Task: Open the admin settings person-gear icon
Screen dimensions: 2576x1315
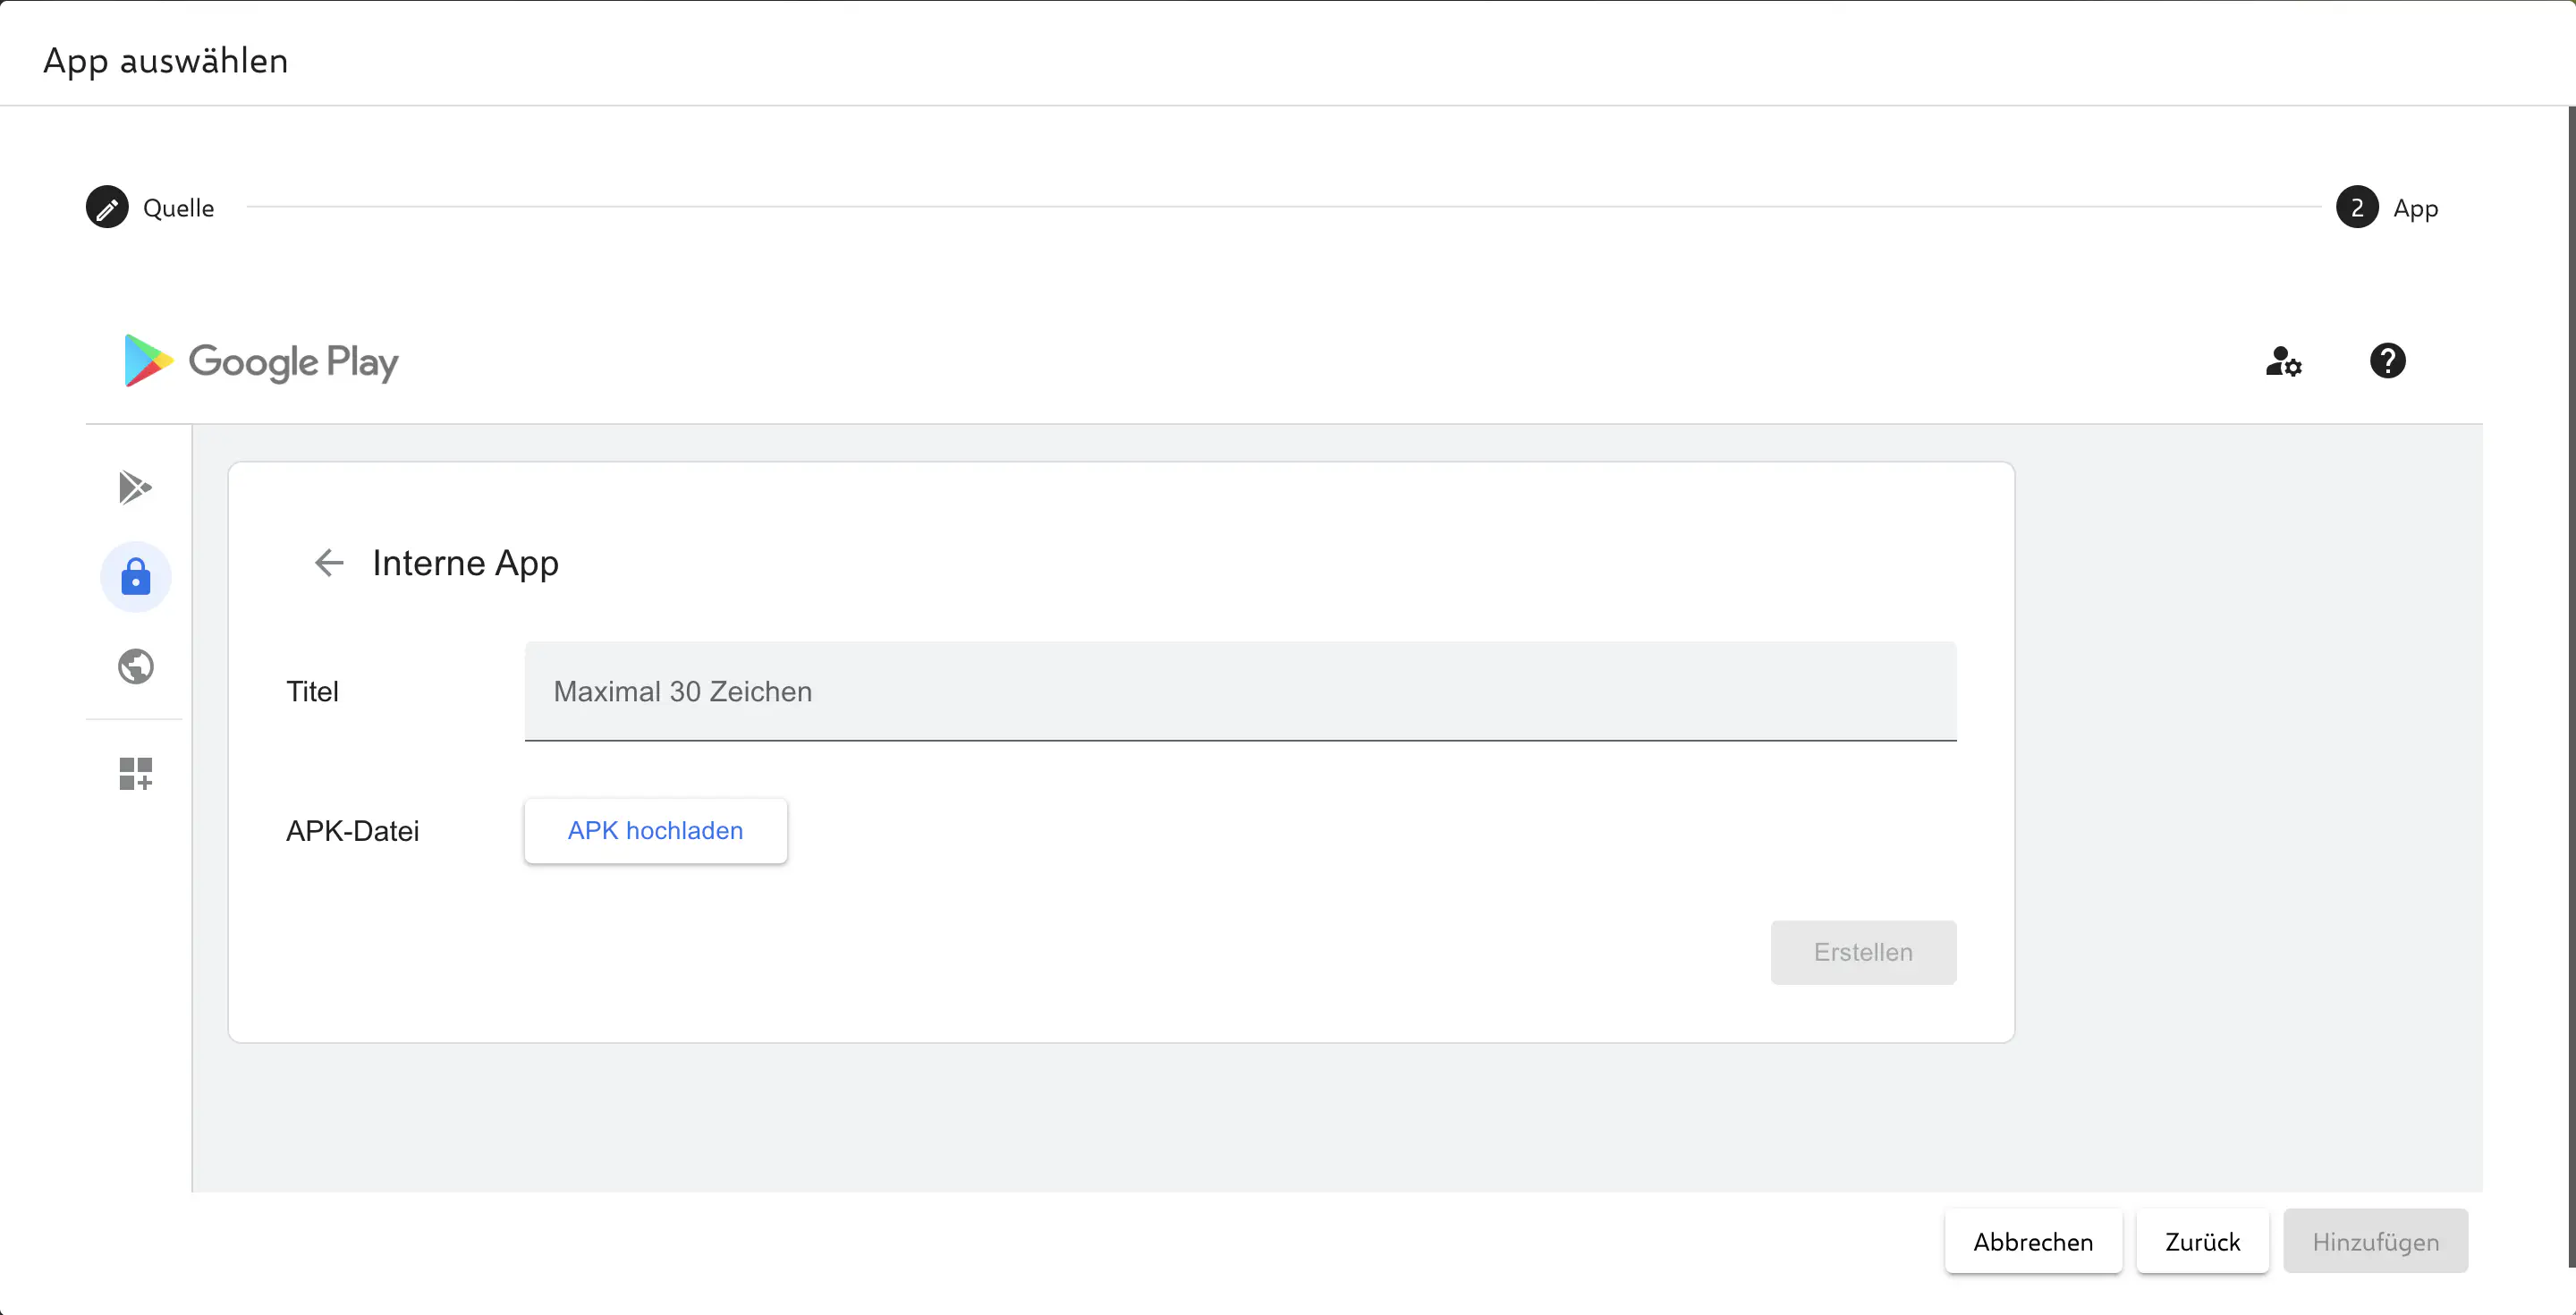Action: (2283, 361)
